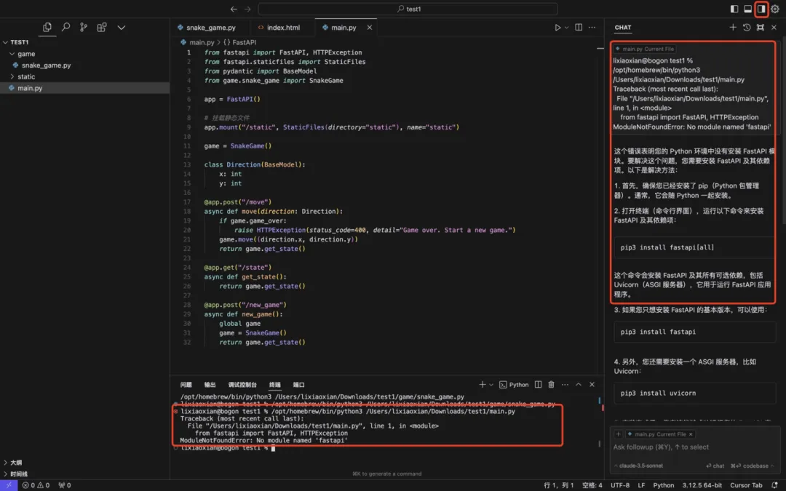
Task: Close the CHAT panel
Action: point(774,28)
